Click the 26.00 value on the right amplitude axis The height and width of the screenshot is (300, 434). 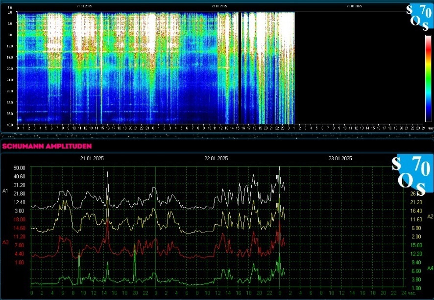click(x=415, y=193)
